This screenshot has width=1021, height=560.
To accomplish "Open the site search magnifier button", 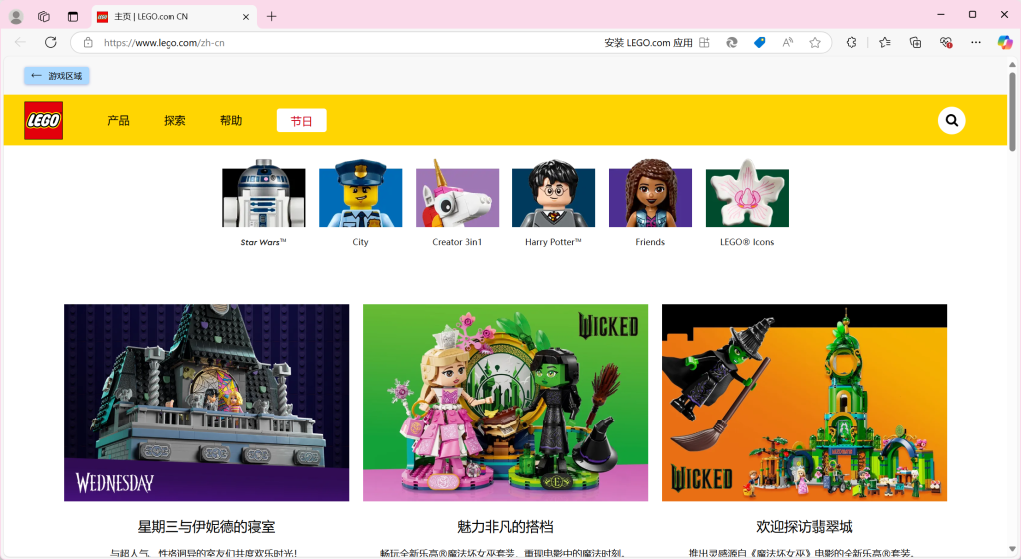I will pos(951,121).
